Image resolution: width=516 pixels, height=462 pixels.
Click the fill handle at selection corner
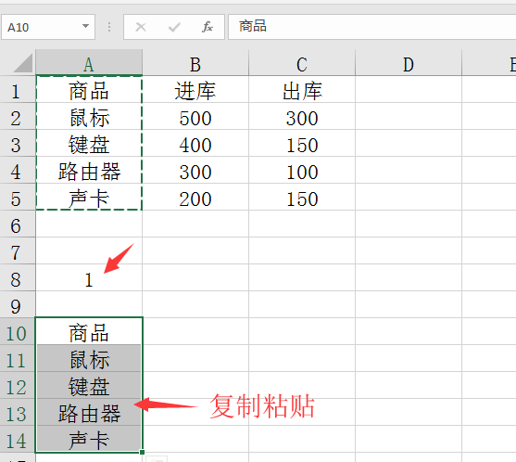pyautogui.click(x=142, y=453)
